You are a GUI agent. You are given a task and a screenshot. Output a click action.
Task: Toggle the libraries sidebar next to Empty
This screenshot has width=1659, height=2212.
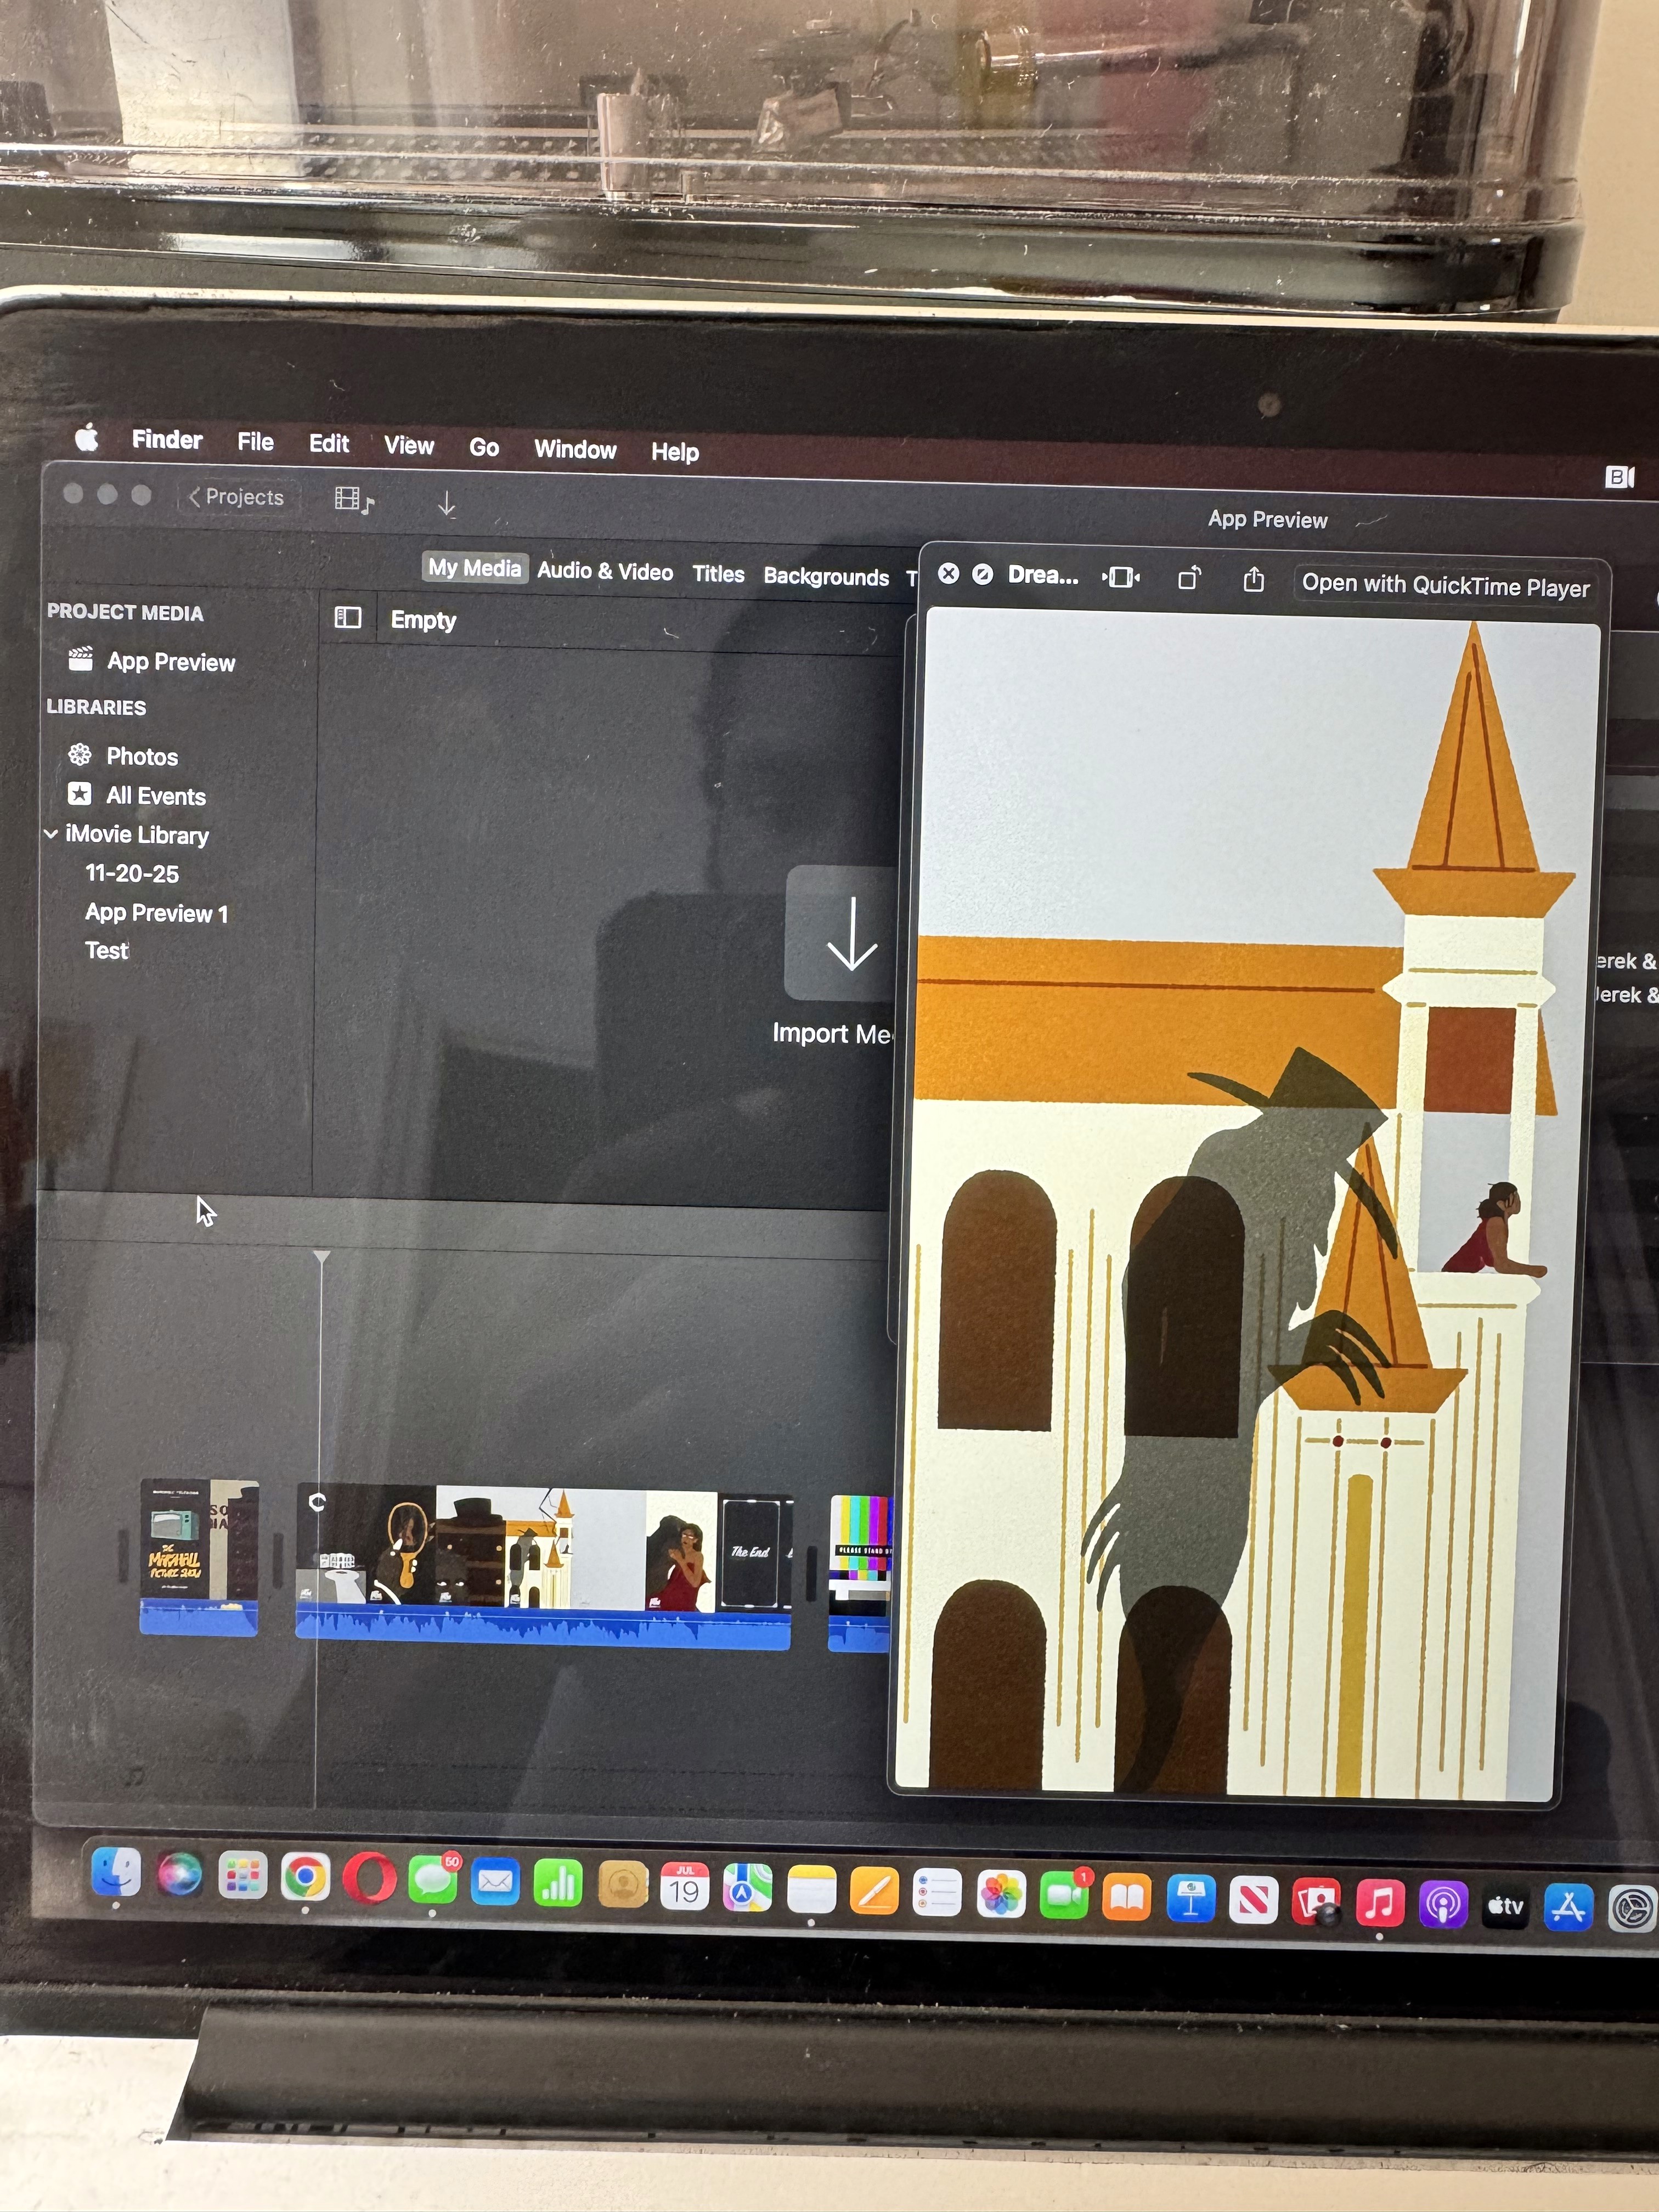(x=347, y=617)
